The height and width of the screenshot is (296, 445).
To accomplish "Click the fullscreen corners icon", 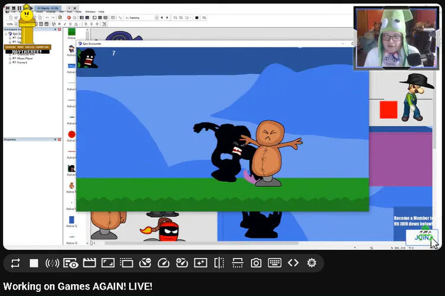I will pos(108,263).
